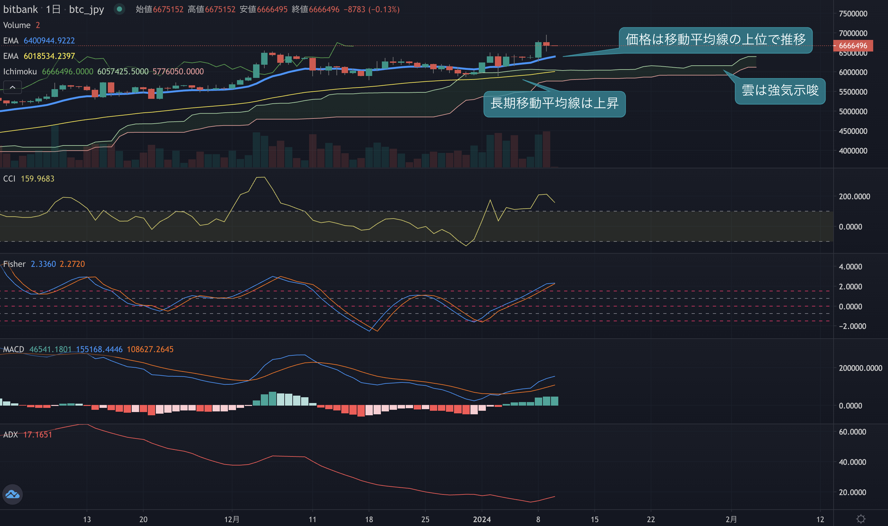The image size is (888, 526).
Task: Select the 雲は強気示唆 callout annotation
Action: (780, 91)
